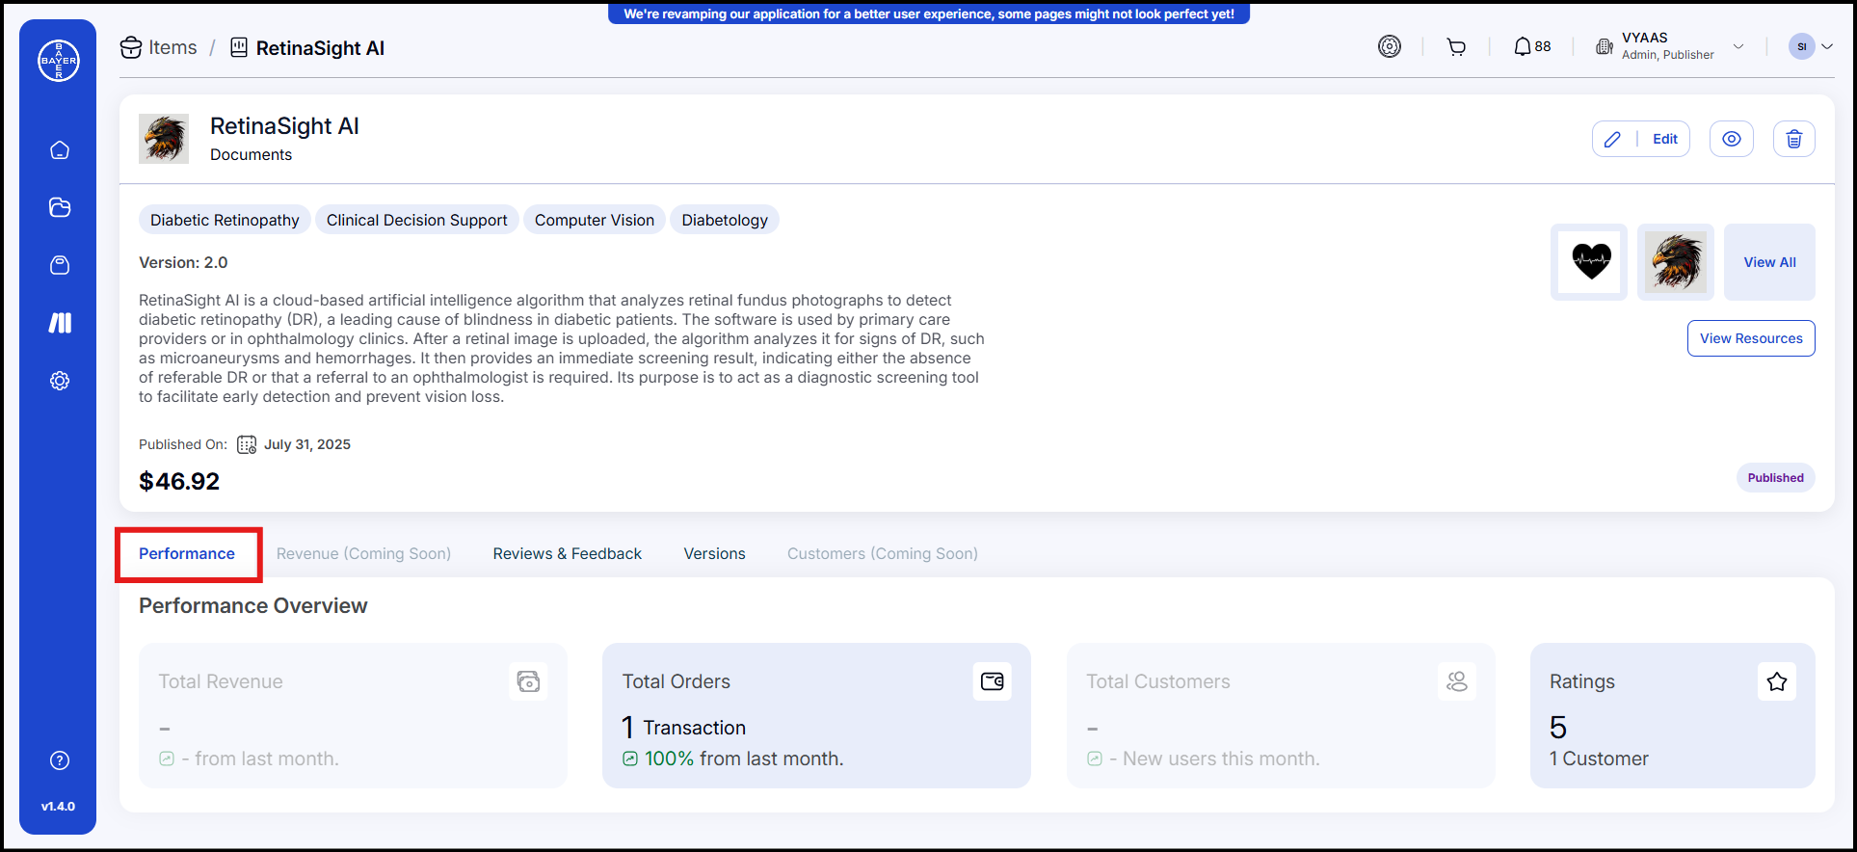Select the Clinical Decision Support tag
The width and height of the screenshot is (1857, 852).
tap(416, 220)
